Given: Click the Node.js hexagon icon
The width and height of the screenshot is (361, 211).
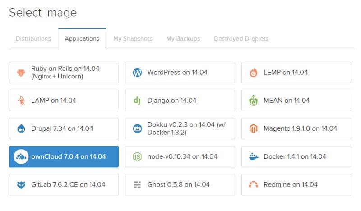Looking at the screenshot, I should (x=137, y=157).
